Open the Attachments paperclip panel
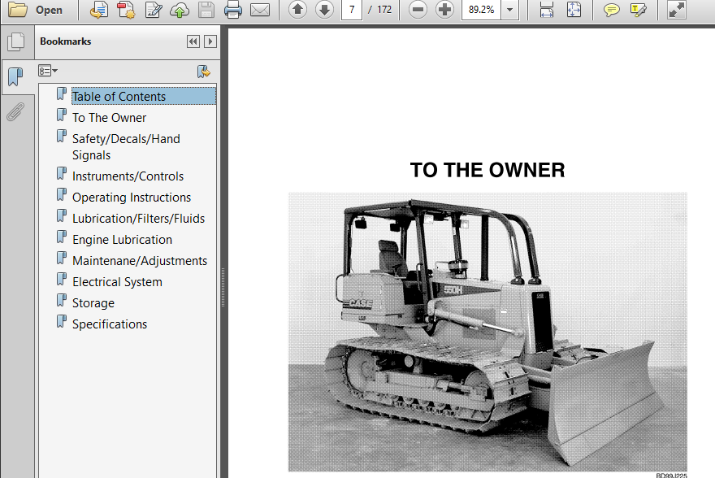 [x=15, y=111]
